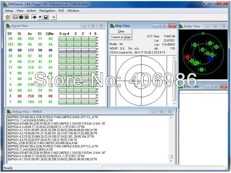Viewport: 231px width, 173px height.
Task: Click the SV 193 row number
Action: [10, 44]
